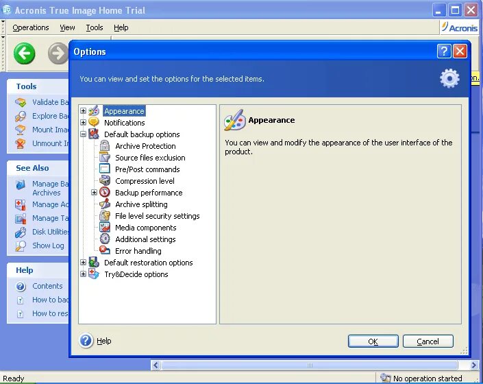Click the Default backup options icon
The image size is (483, 384).
click(x=94, y=134)
